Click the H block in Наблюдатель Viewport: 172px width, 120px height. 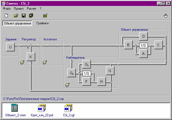pos(102,81)
